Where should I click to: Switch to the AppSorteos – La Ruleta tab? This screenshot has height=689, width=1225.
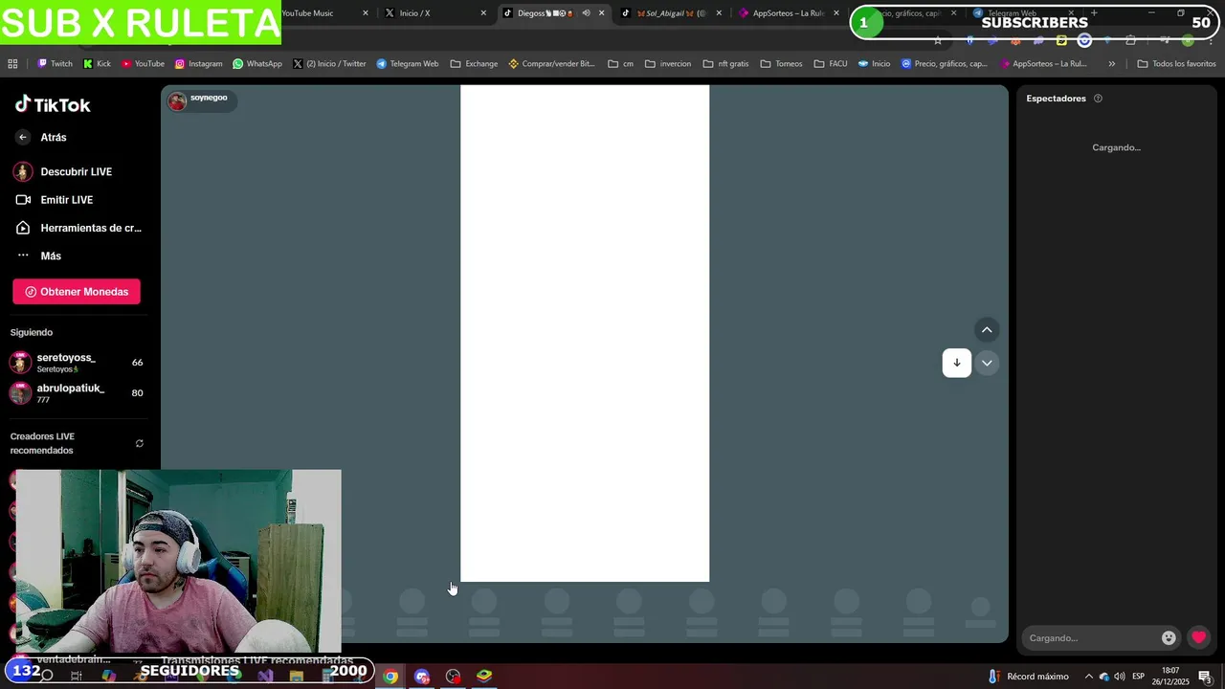(x=787, y=13)
